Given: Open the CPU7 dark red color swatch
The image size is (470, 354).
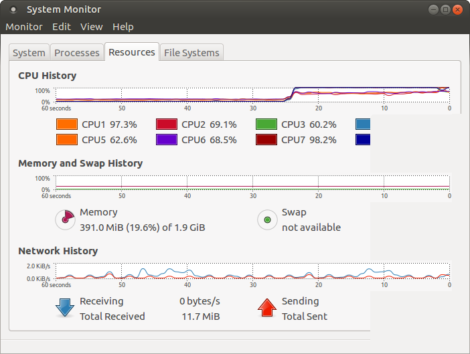Looking at the screenshot, I should tap(266, 140).
